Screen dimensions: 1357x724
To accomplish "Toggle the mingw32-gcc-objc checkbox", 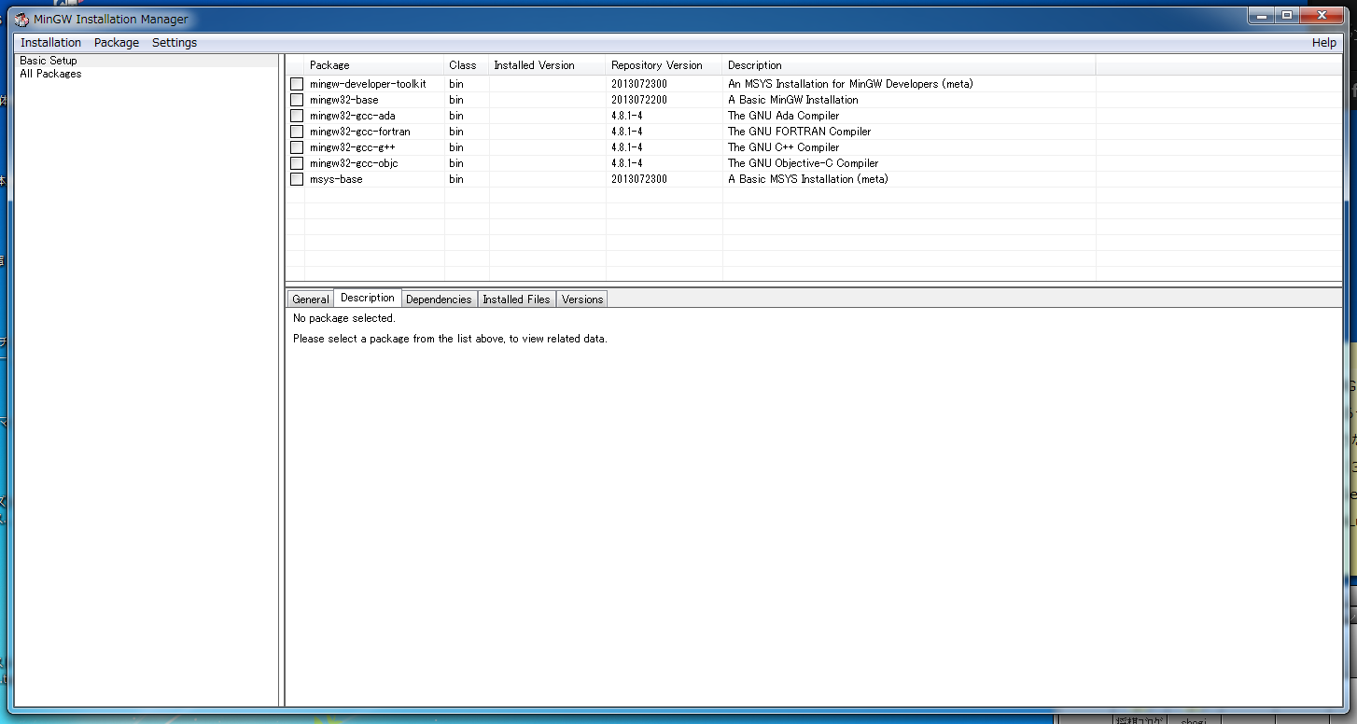I will (297, 163).
